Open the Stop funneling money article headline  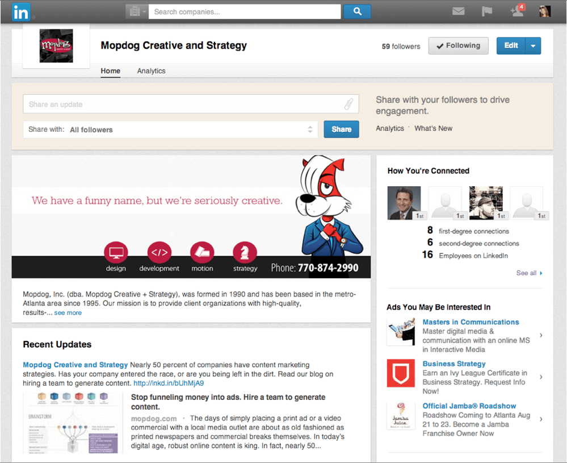tap(228, 402)
